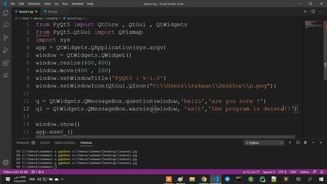Click the rakwan breadcrumb segment
Viewport: 327px width, 184px height.
(x=38, y=18)
